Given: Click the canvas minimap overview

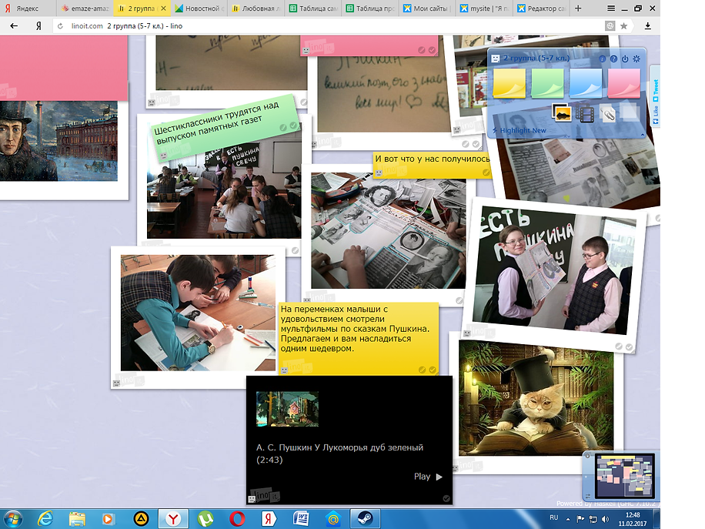Looking at the screenshot, I should pyautogui.click(x=624, y=475).
